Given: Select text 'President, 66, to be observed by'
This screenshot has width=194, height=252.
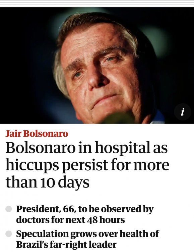Looking at the screenshot, I should click(85, 209).
